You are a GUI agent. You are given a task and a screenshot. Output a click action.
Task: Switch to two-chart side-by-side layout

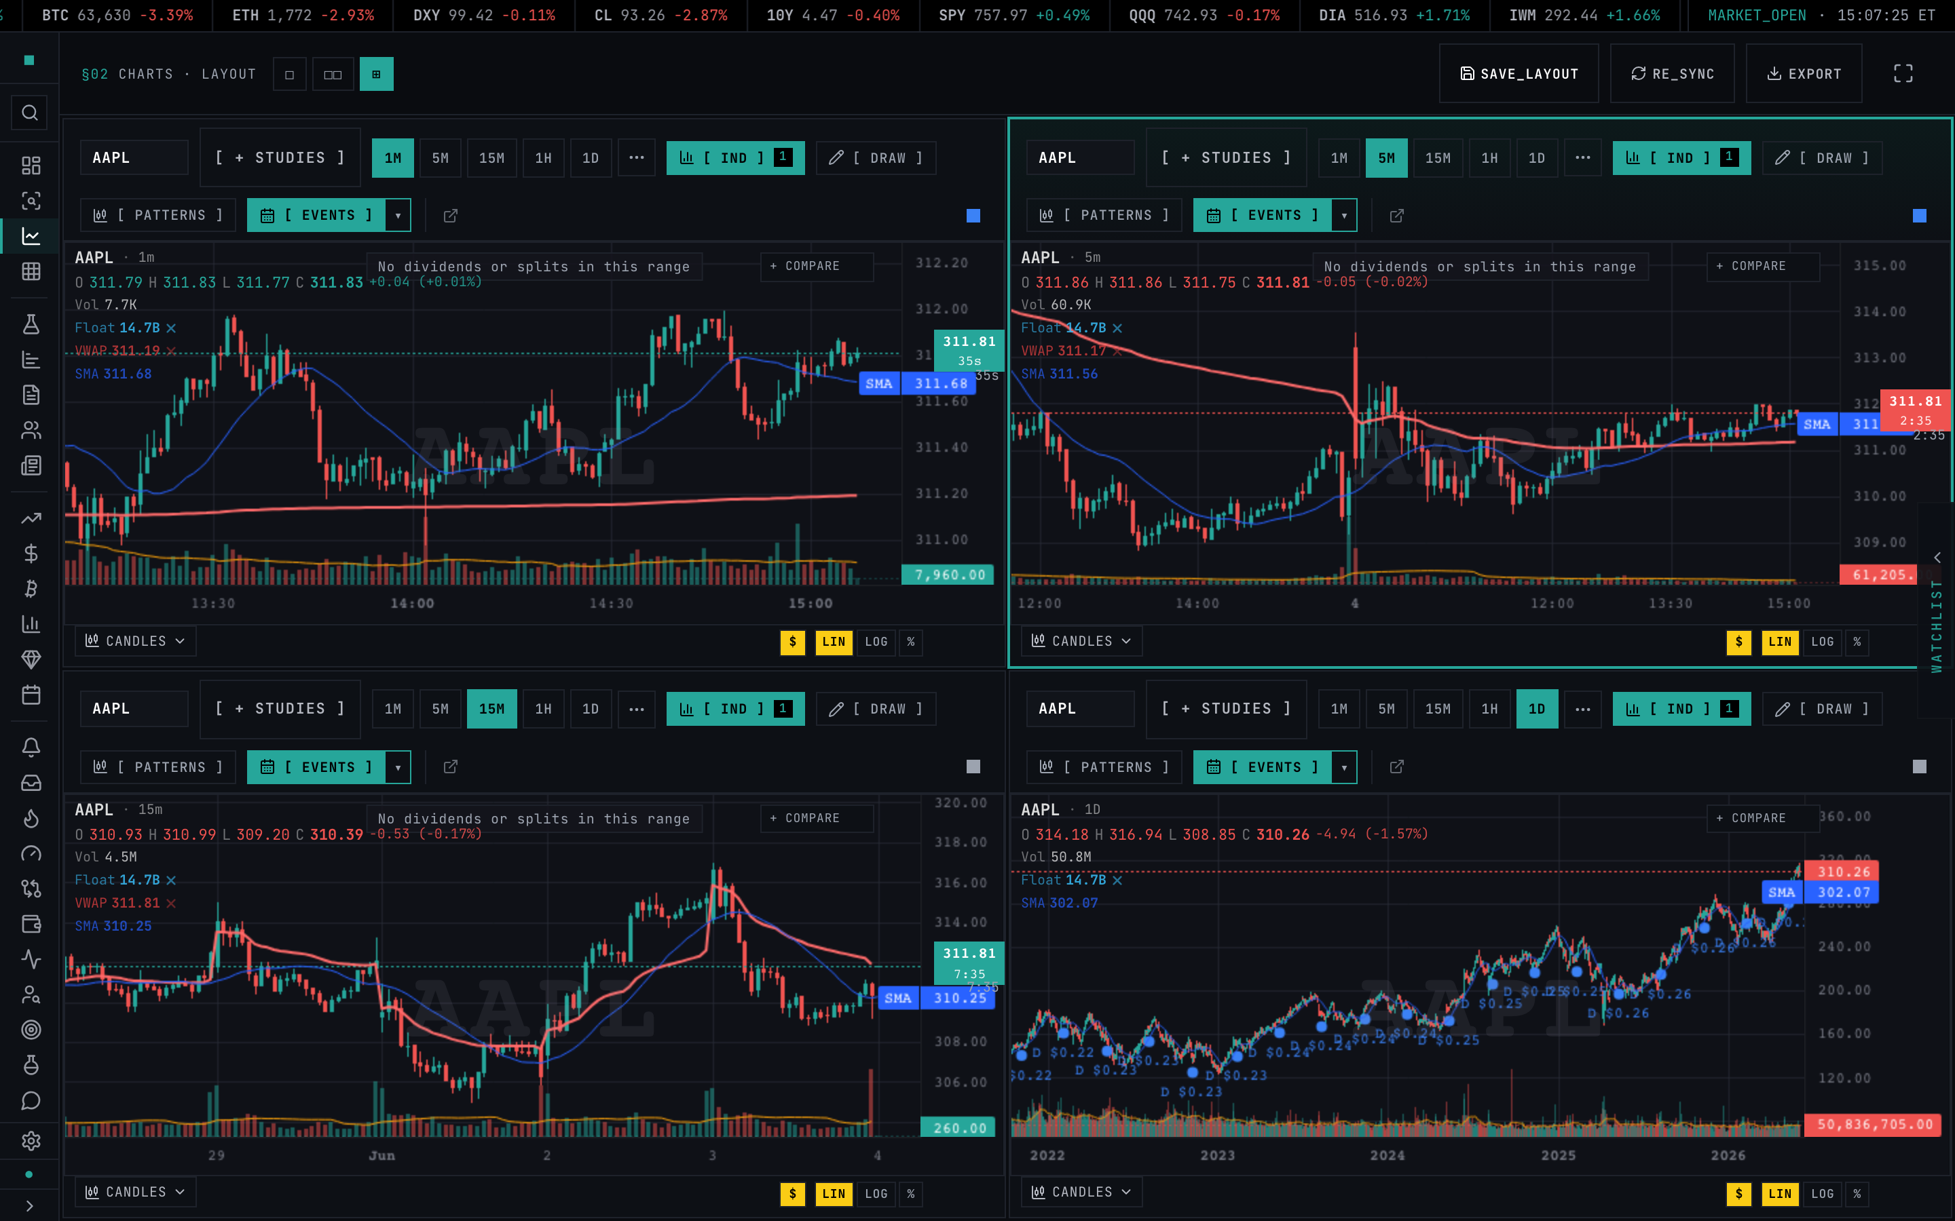pyautogui.click(x=333, y=75)
